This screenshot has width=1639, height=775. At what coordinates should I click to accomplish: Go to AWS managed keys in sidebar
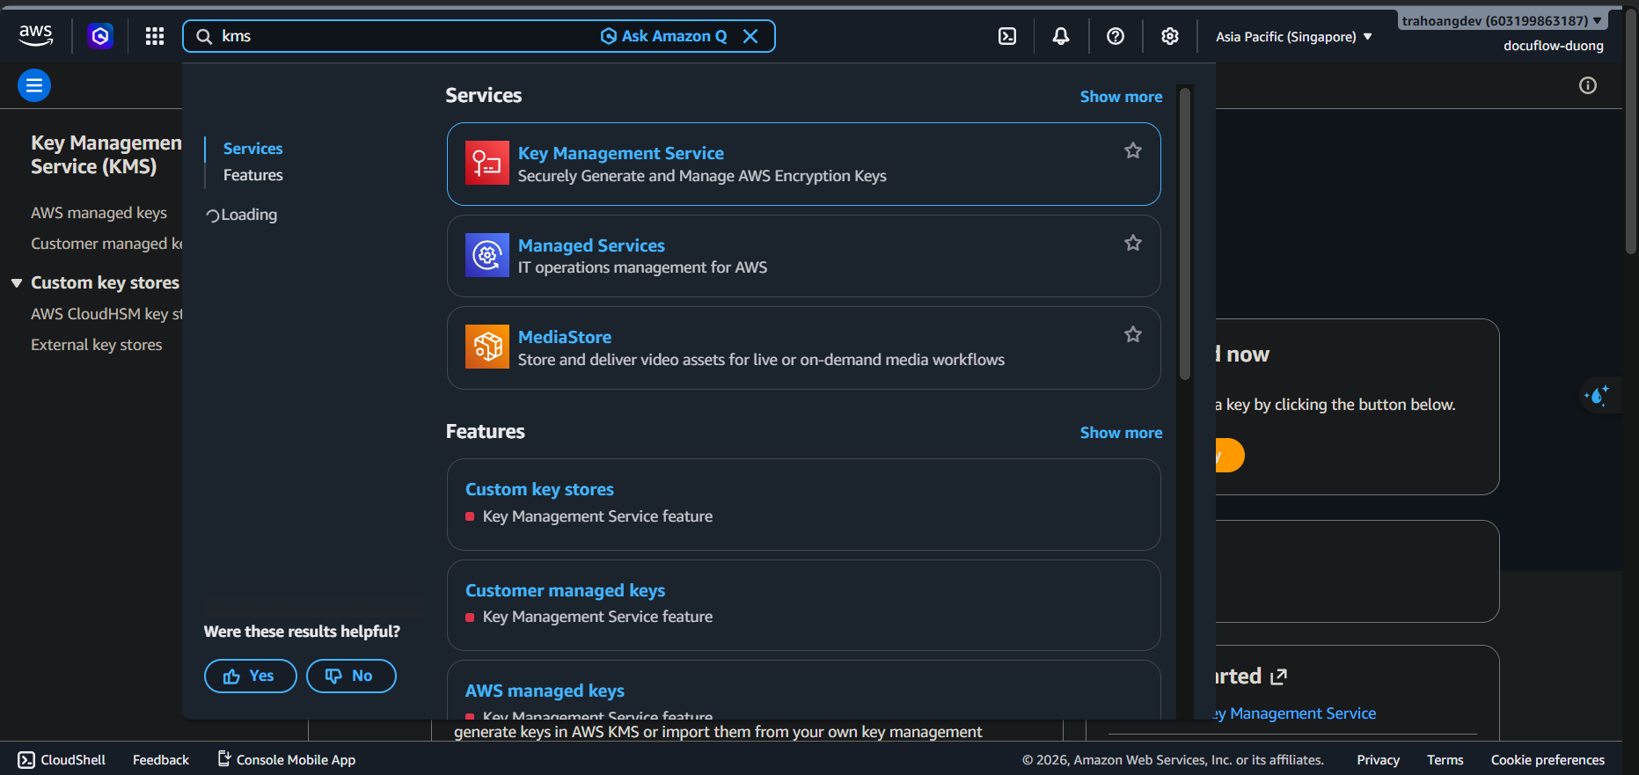point(99,213)
